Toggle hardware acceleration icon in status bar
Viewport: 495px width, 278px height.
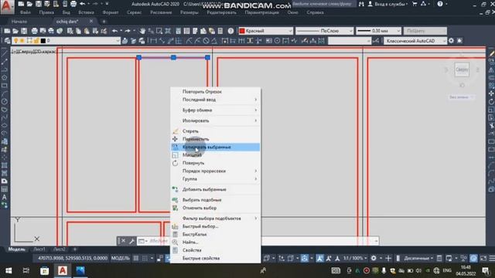tap(473, 258)
